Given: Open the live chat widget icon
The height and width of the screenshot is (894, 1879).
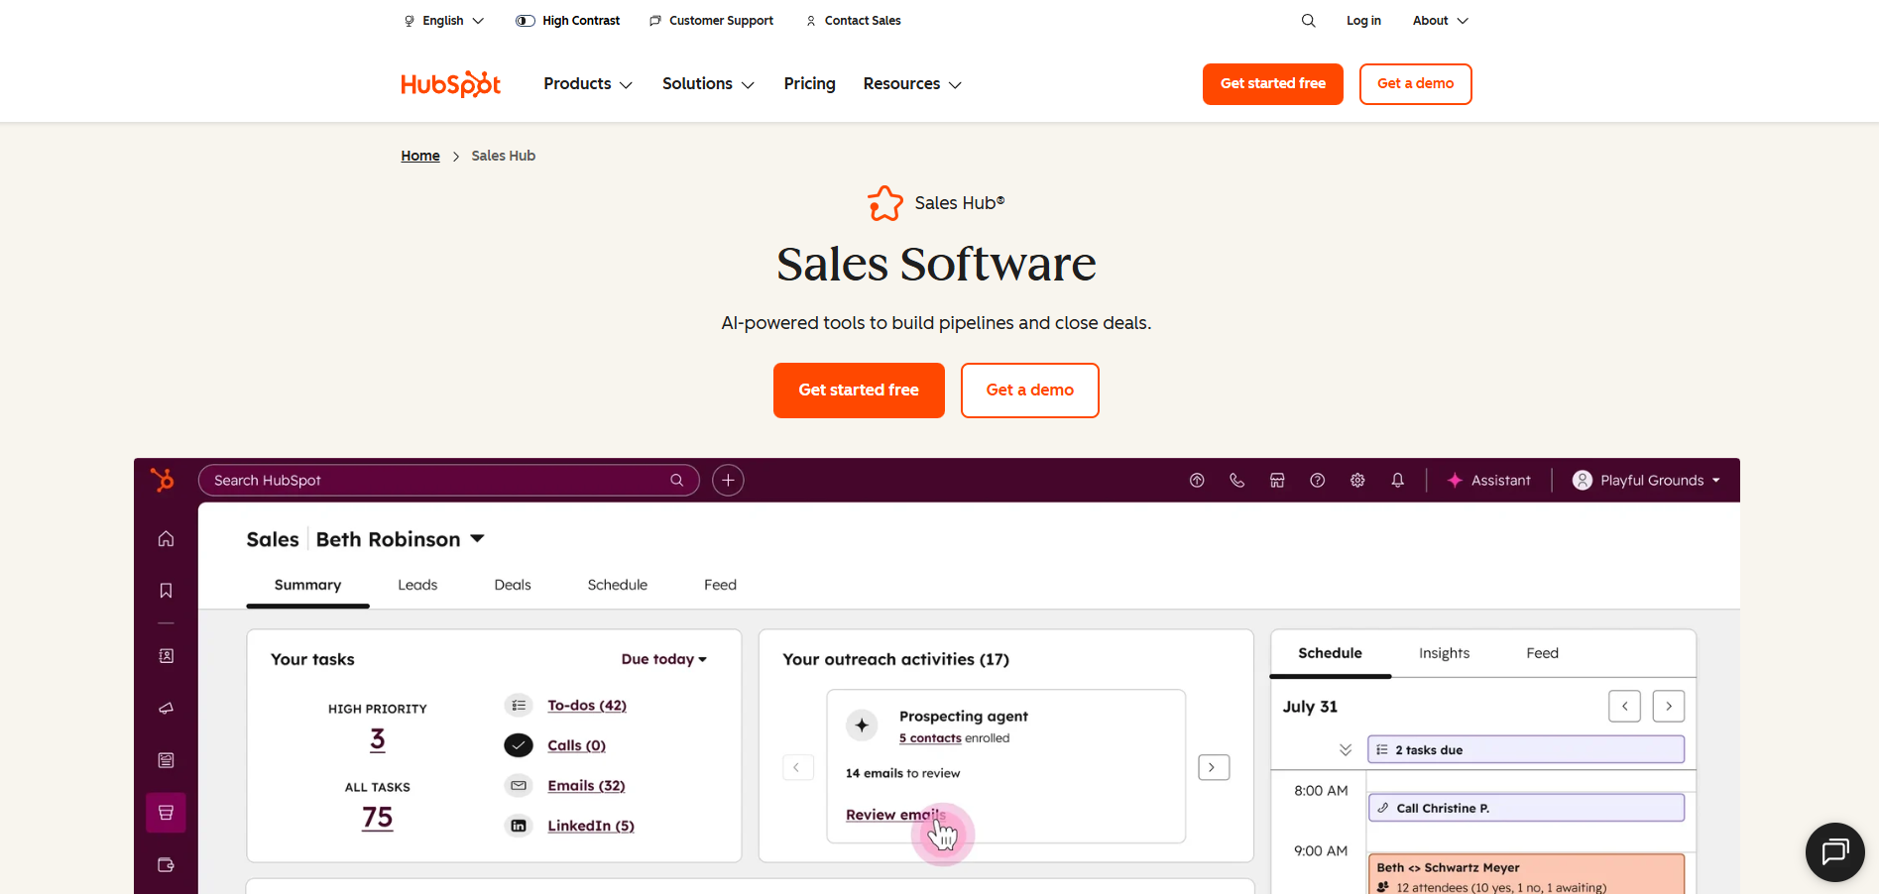Looking at the screenshot, I should pos(1834,851).
